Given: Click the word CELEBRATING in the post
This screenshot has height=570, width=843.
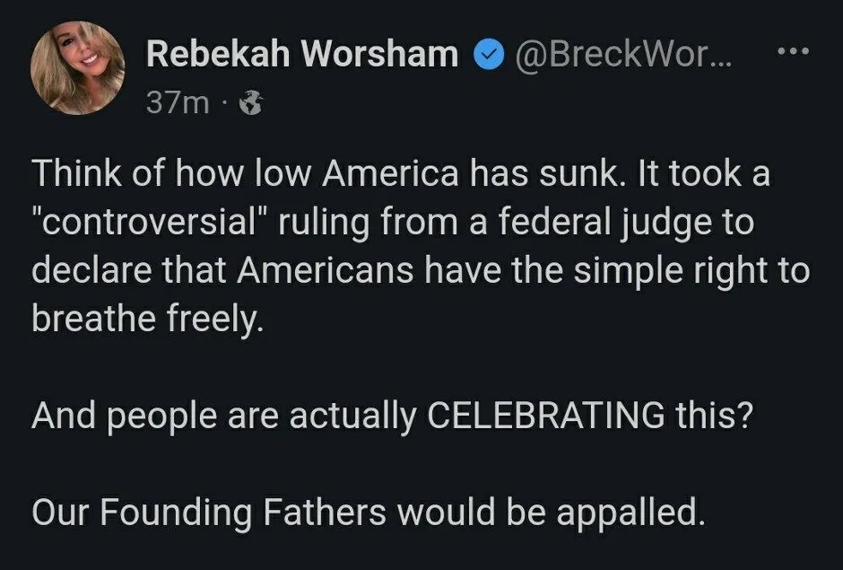Looking at the screenshot, I should (x=543, y=416).
